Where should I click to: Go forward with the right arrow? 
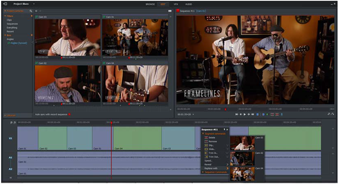click(40, 11)
